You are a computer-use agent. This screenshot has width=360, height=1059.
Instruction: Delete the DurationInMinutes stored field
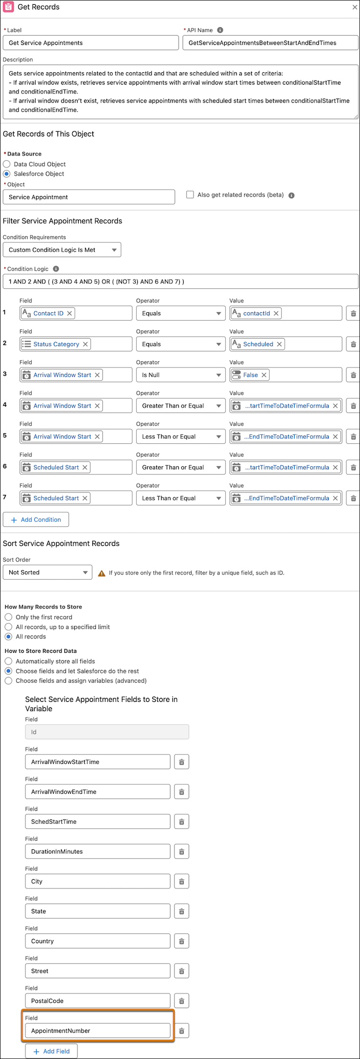(182, 851)
